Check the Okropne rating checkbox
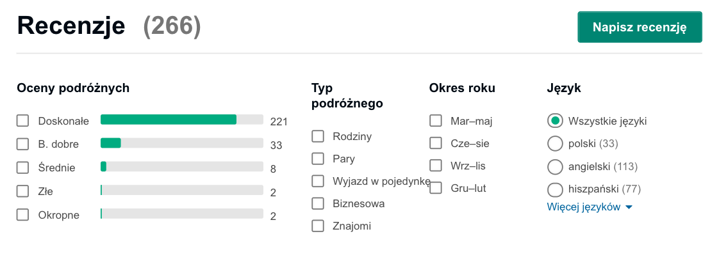719x259 pixels. (23, 215)
